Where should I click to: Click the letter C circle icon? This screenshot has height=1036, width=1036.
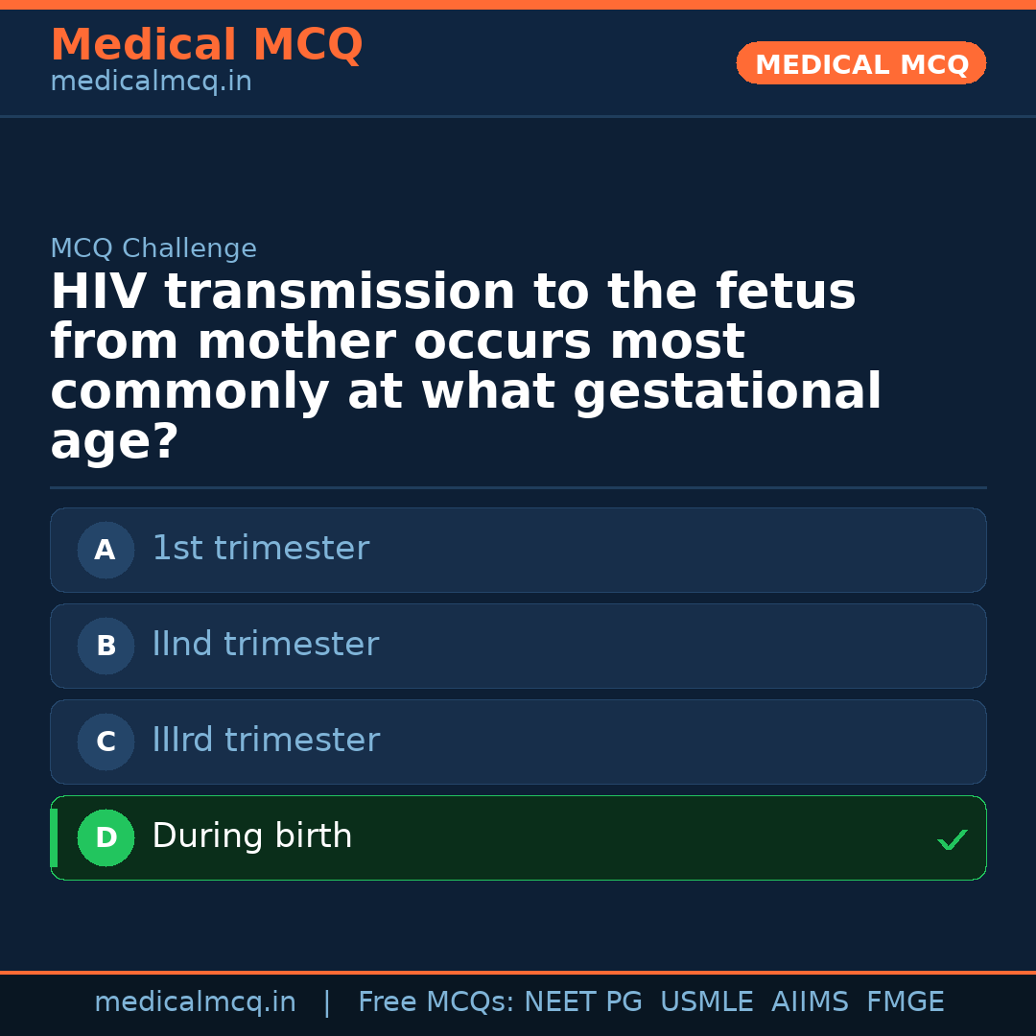pyautogui.click(x=106, y=742)
